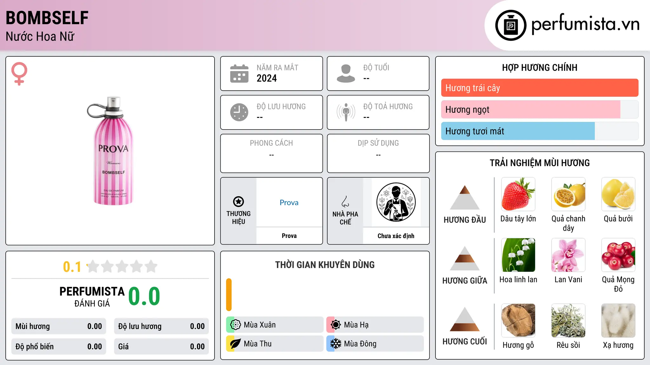Click the Độ lưu hương 0.00 score box
The width and height of the screenshot is (650, 365).
click(161, 326)
